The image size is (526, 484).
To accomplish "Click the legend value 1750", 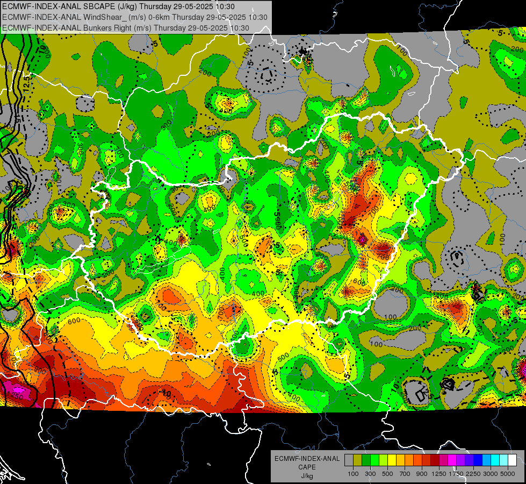I will click(456, 474).
